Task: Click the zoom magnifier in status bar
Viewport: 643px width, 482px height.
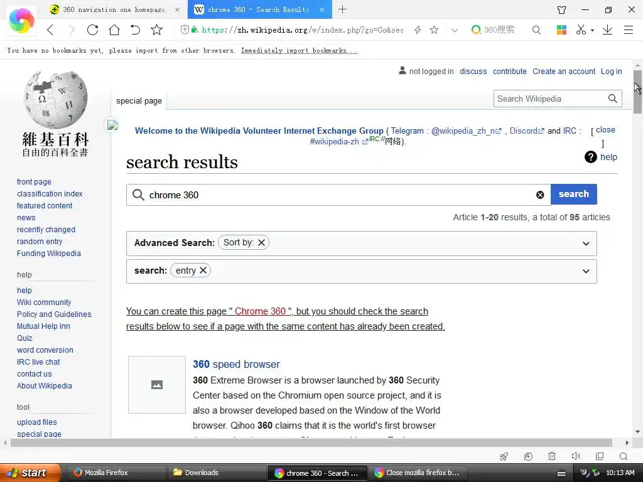Action: [624, 456]
